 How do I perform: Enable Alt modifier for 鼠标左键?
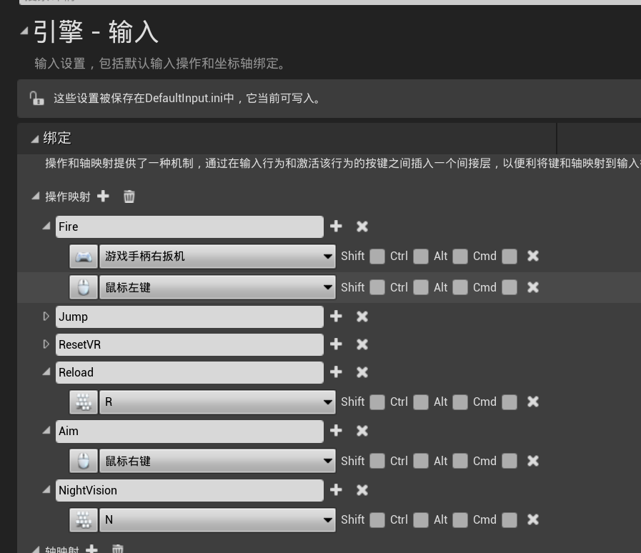[460, 287]
